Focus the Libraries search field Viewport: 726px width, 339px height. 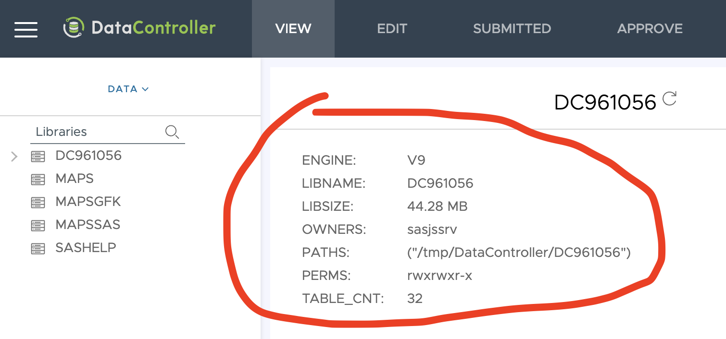coord(96,132)
